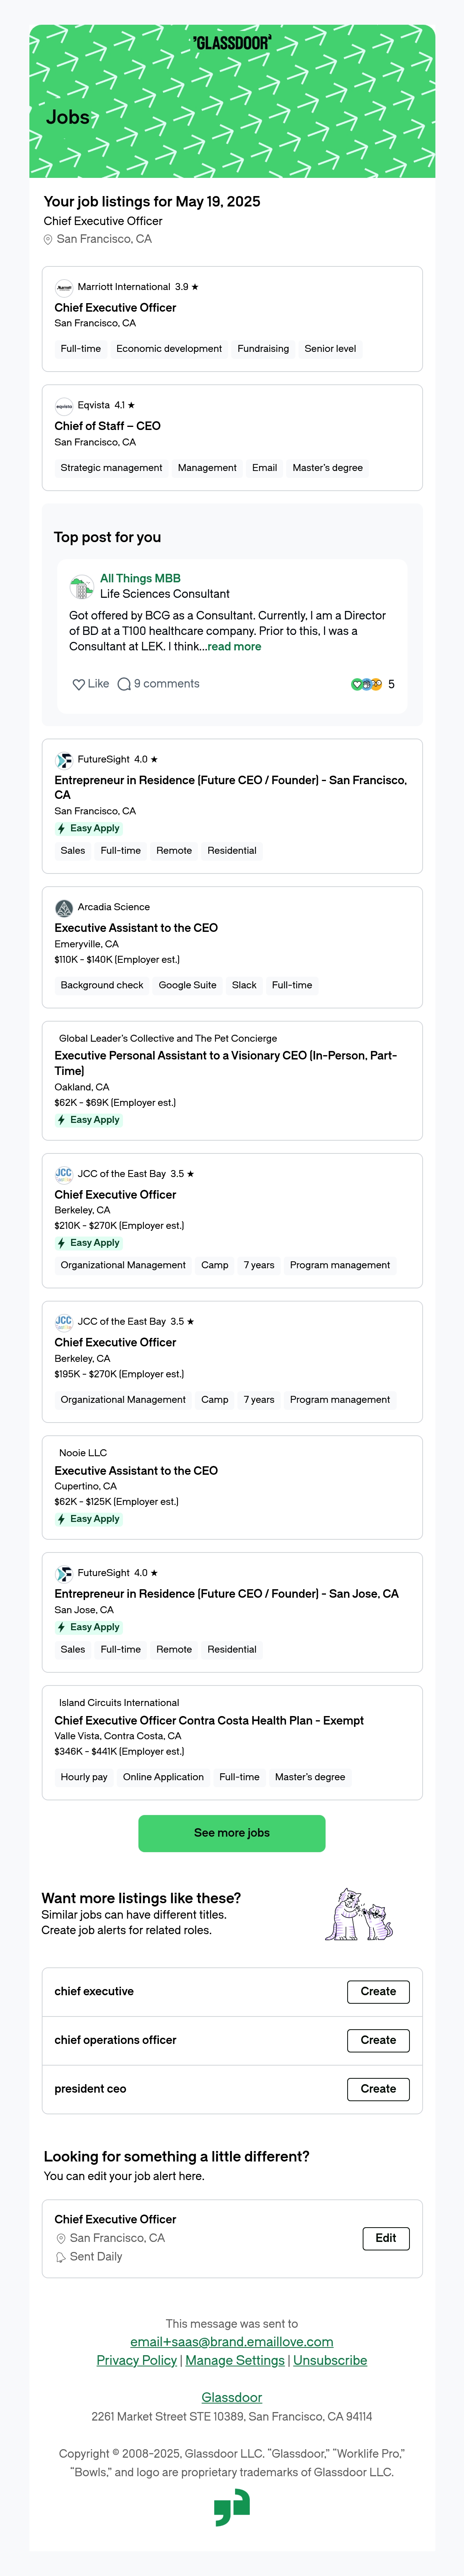Click the Glassdoor footer text link
Viewport: 464px width, 2576px height.
[232, 2398]
